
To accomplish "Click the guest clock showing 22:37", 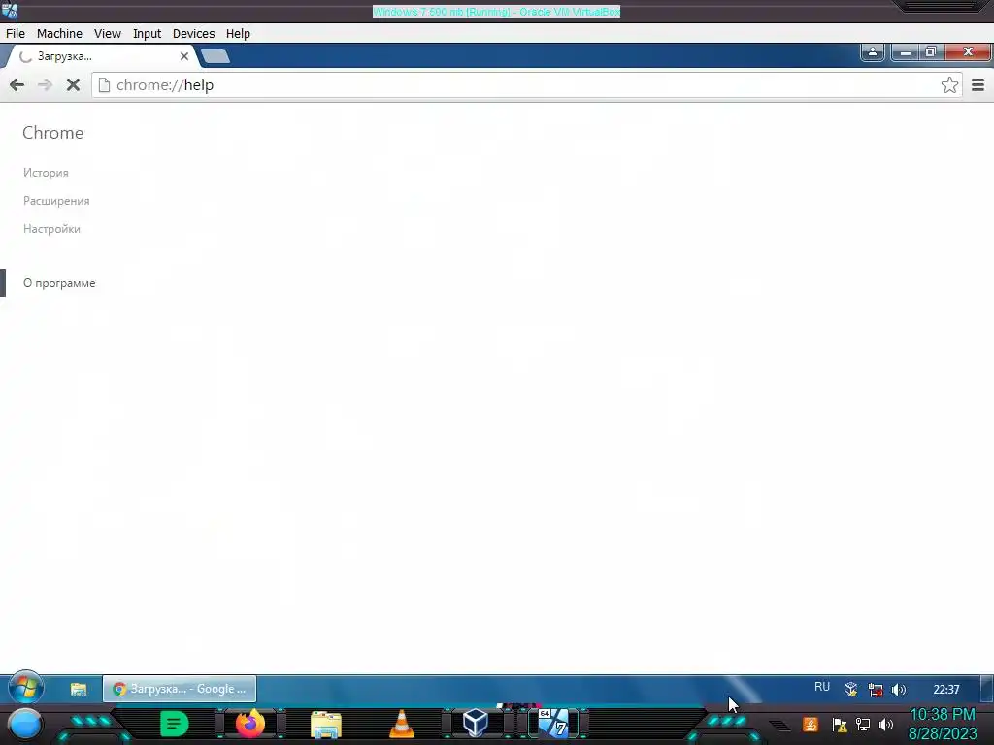I will pyautogui.click(x=946, y=690).
